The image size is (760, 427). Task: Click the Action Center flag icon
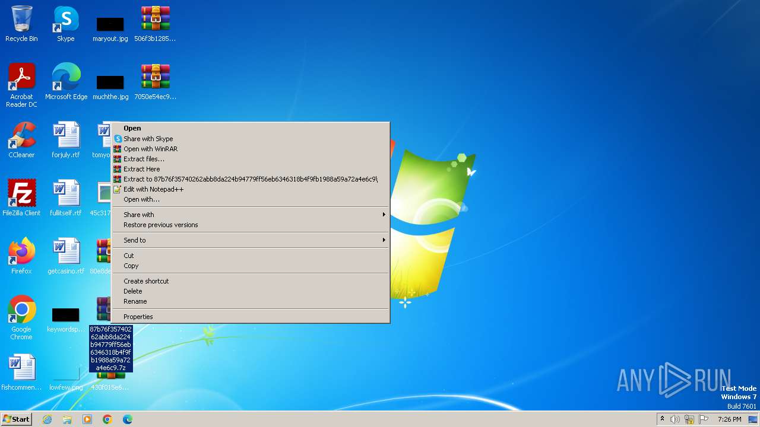[704, 419]
